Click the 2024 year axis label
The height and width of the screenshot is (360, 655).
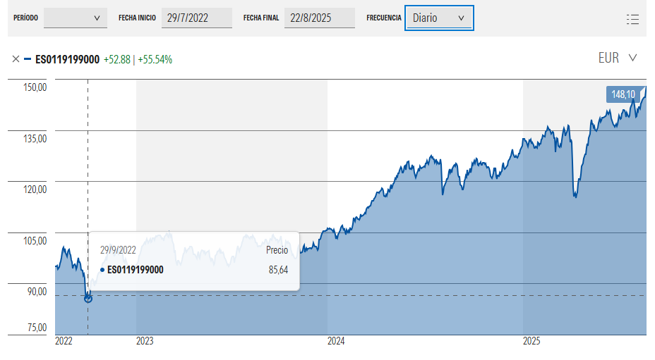(x=336, y=342)
